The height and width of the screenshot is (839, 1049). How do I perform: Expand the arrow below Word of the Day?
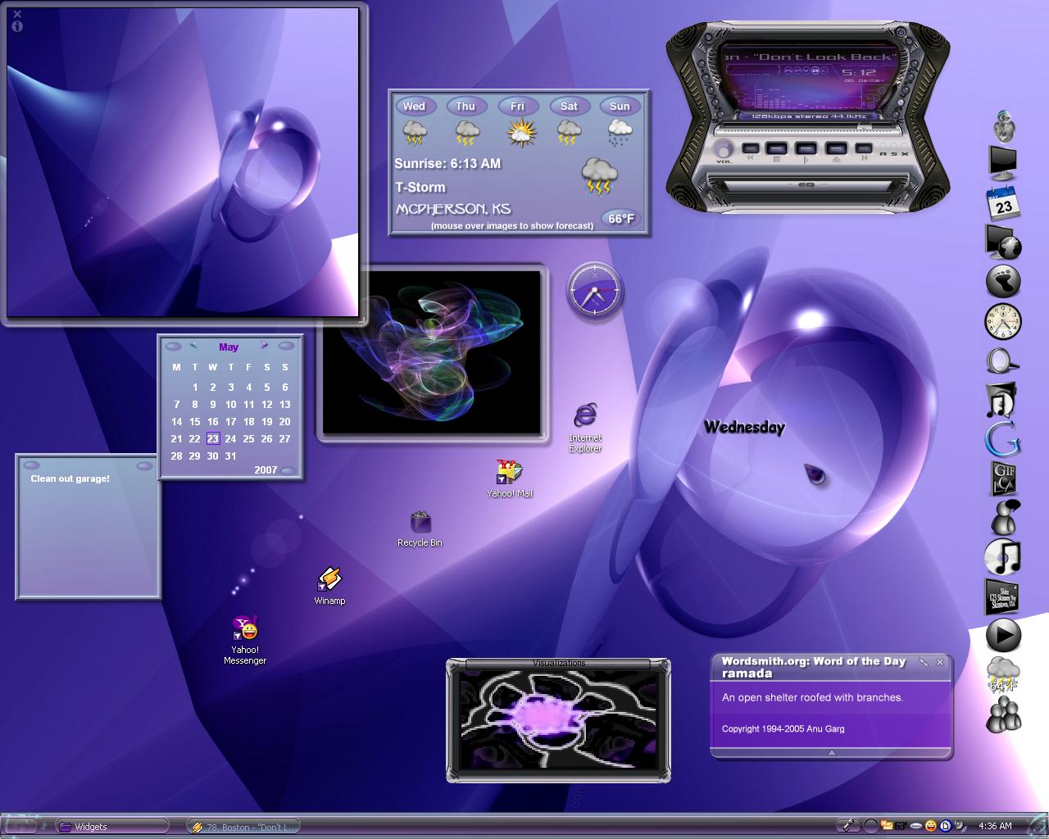click(x=831, y=752)
